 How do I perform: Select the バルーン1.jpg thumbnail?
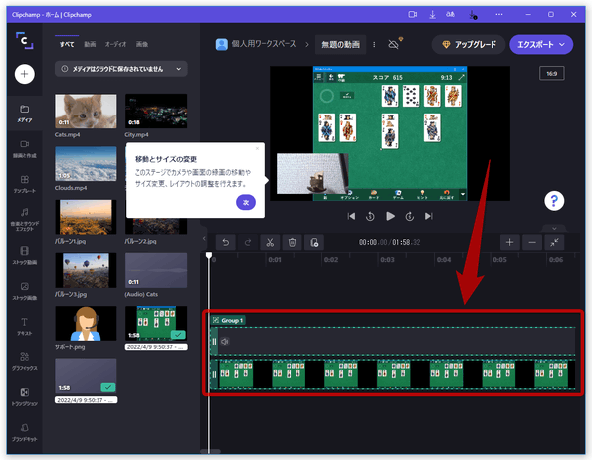pyautogui.click(x=86, y=217)
